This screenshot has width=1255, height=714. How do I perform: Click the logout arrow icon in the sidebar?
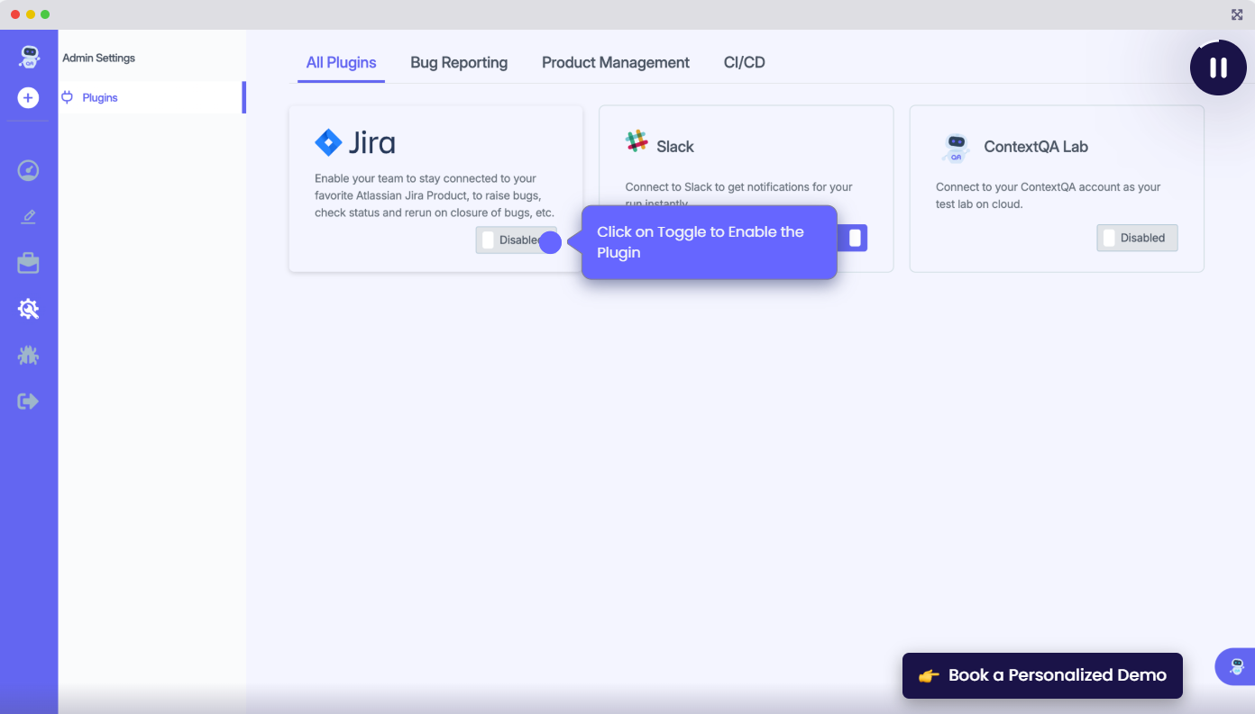[x=29, y=401]
